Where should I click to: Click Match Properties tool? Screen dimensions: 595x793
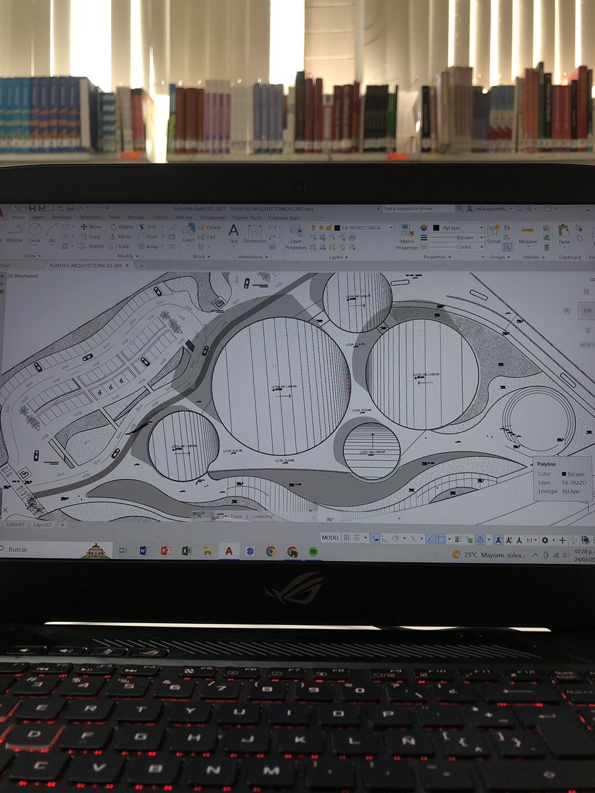(407, 237)
